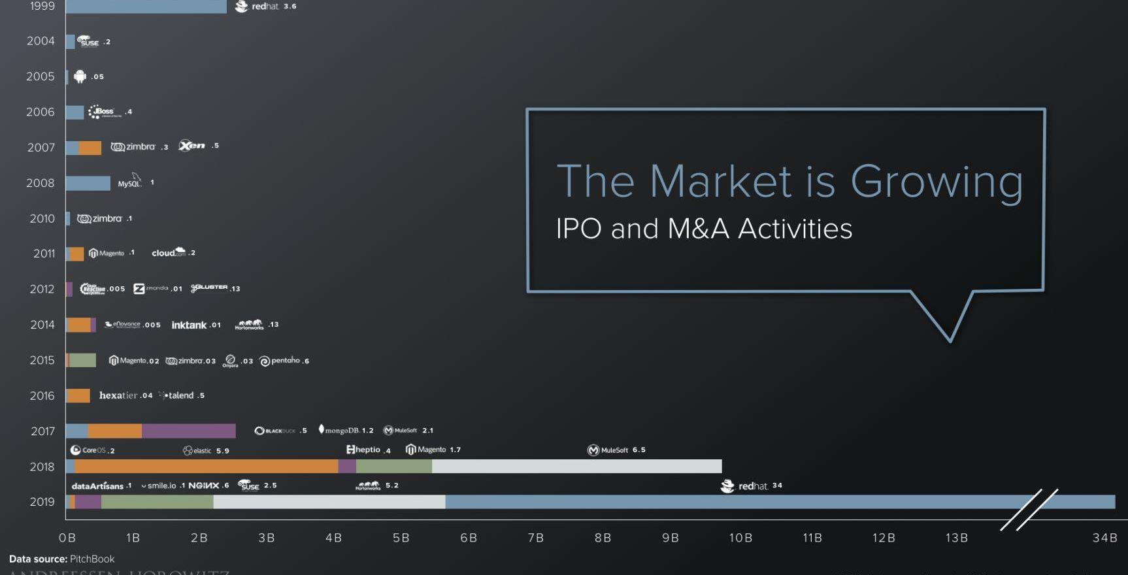1128x575 pixels.
Task: Click the CoreOS logo valued .2
Action: (x=88, y=450)
